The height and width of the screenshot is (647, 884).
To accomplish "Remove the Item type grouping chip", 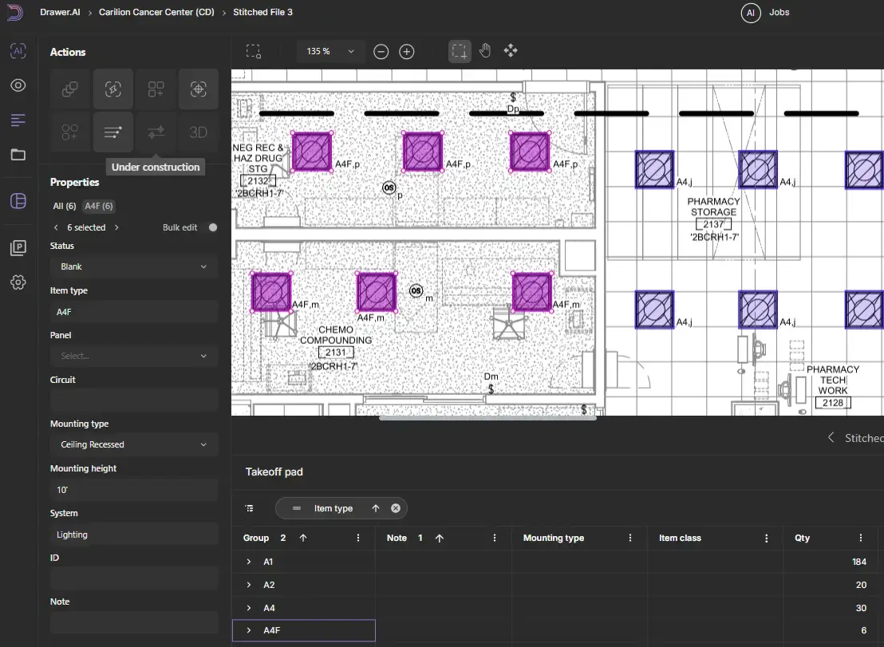I will (x=396, y=508).
